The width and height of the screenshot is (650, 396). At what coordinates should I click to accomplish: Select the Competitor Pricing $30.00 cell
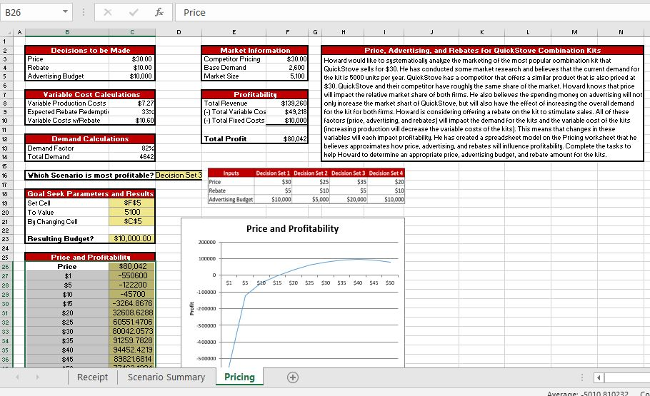(287, 59)
